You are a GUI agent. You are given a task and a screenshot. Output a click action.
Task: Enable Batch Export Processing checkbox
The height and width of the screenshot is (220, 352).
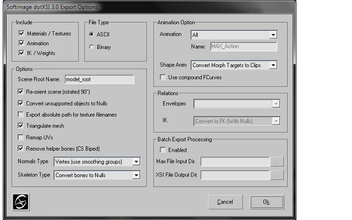(163, 150)
